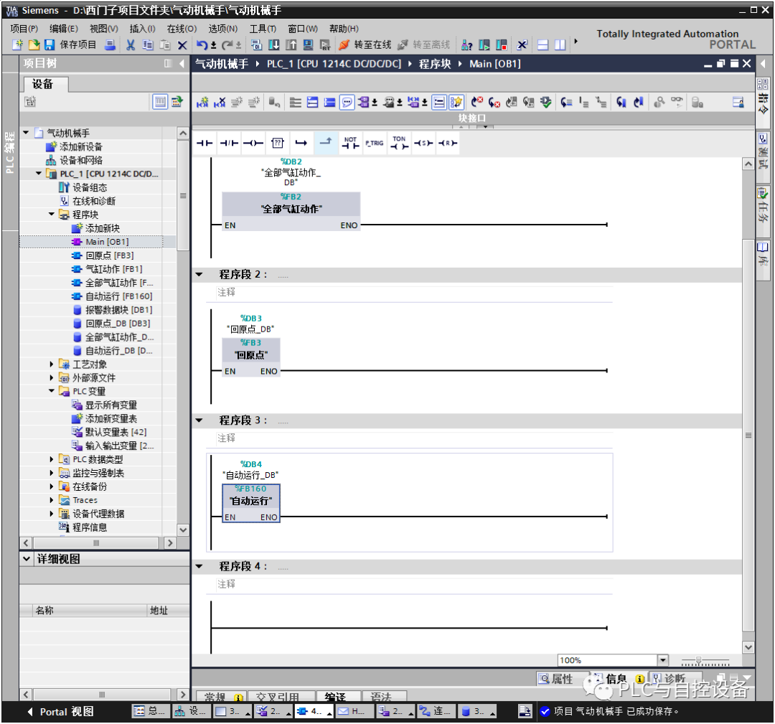
Task: Open the 工具(T) menu
Action: (x=263, y=29)
